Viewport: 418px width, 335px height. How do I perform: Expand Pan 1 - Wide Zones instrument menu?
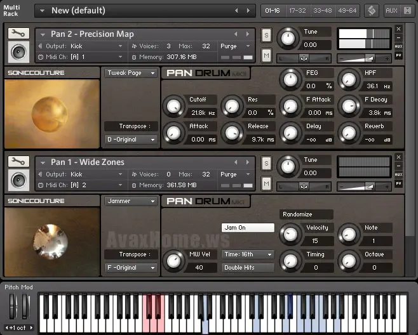[43, 162]
